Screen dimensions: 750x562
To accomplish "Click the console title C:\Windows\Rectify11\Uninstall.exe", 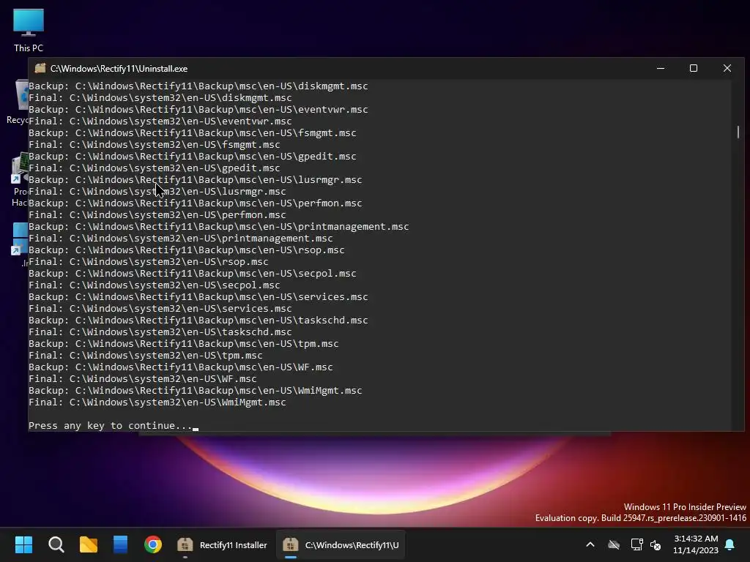I will [x=119, y=68].
